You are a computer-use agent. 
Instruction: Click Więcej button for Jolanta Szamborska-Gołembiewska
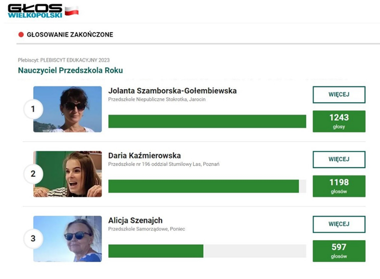pyautogui.click(x=339, y=95)
